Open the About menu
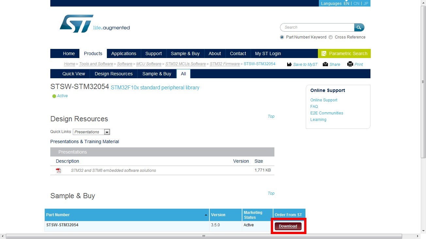This screenshot has height=239, width=426. (x=215, y=53)
